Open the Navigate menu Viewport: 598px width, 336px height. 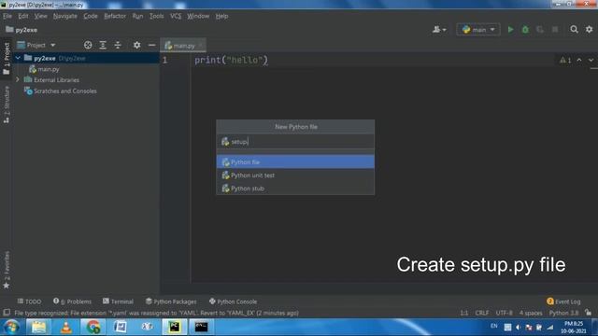pyautogui.click(x=65, y=16)
